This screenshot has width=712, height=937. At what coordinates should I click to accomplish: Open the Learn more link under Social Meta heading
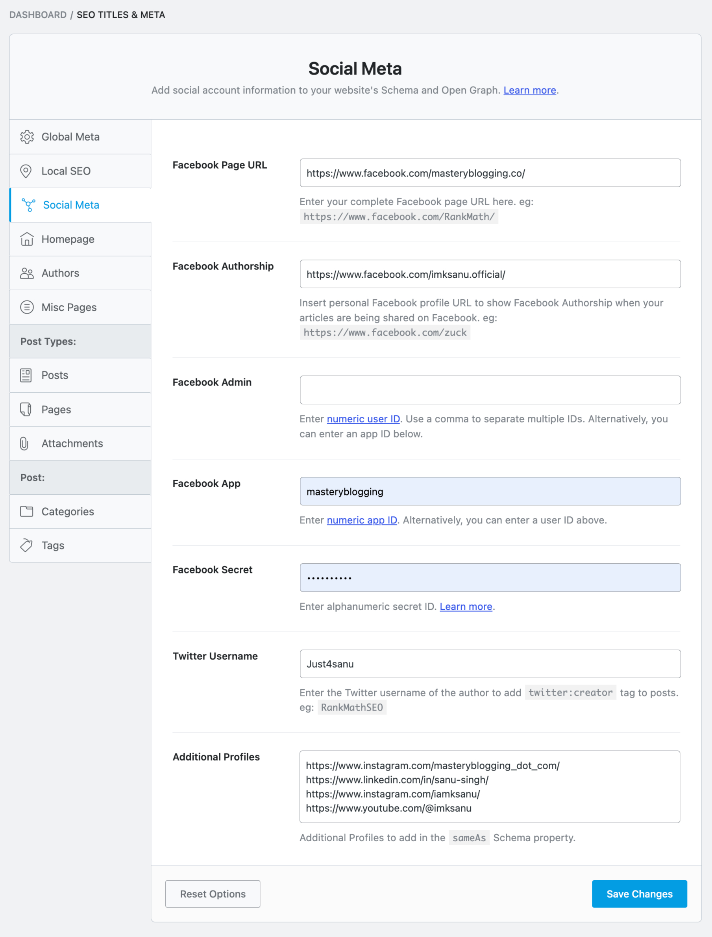coord(529,90)
